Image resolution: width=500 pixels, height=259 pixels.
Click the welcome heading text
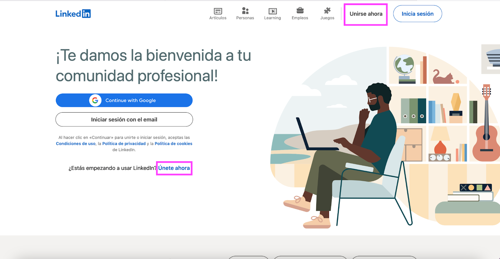[153, 65]
